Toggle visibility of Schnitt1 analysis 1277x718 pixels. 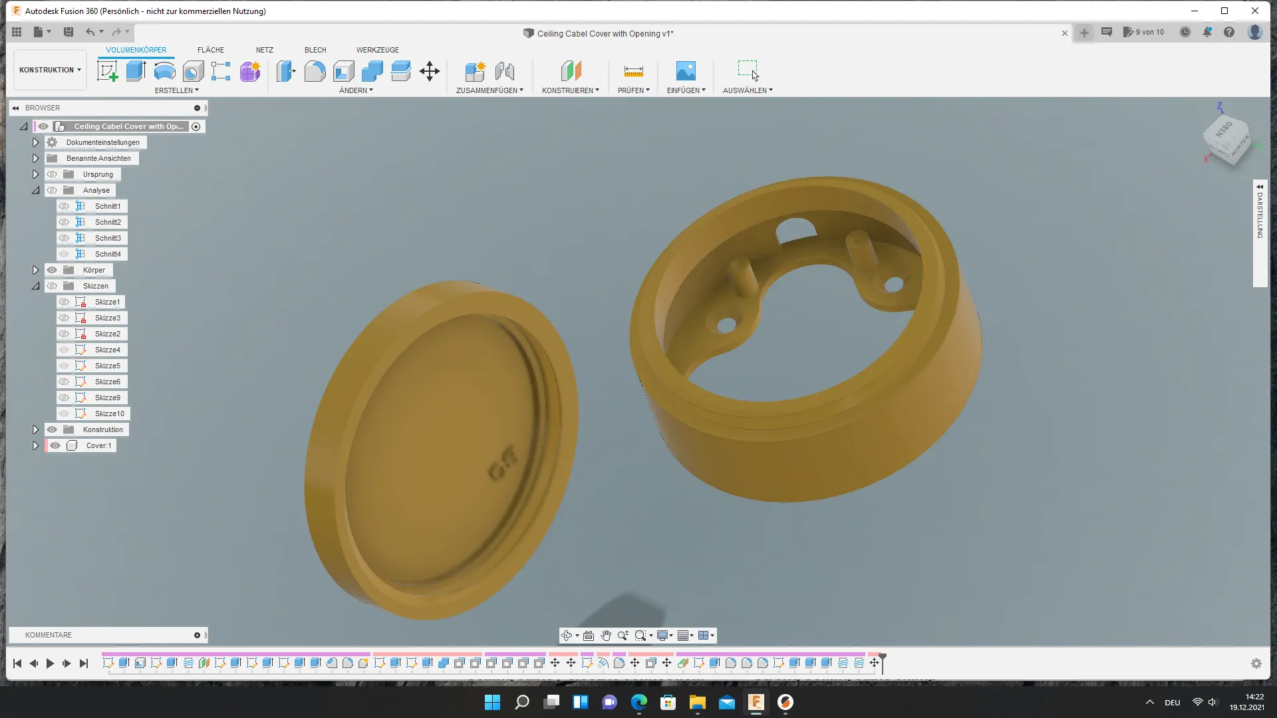[64, 206]
